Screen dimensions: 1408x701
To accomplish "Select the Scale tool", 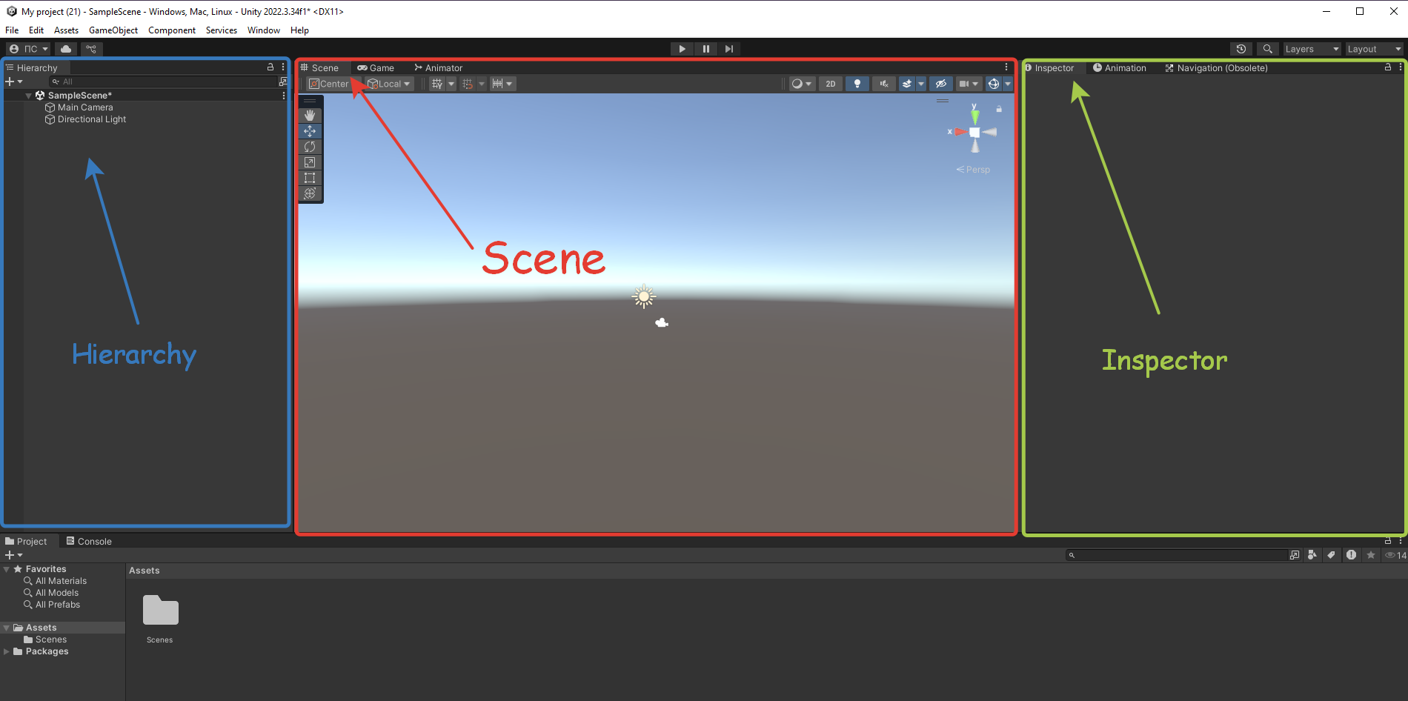I will click(310, 162).
